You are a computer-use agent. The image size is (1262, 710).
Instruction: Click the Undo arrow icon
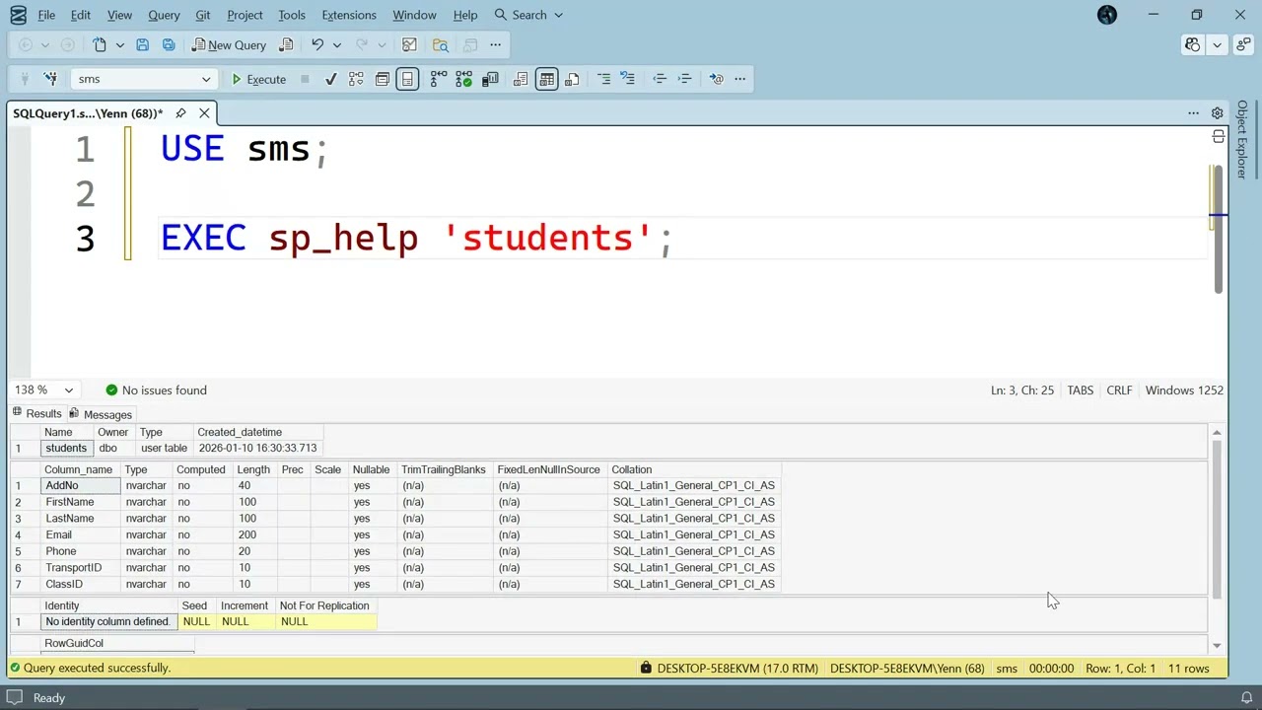pos(317,44)
